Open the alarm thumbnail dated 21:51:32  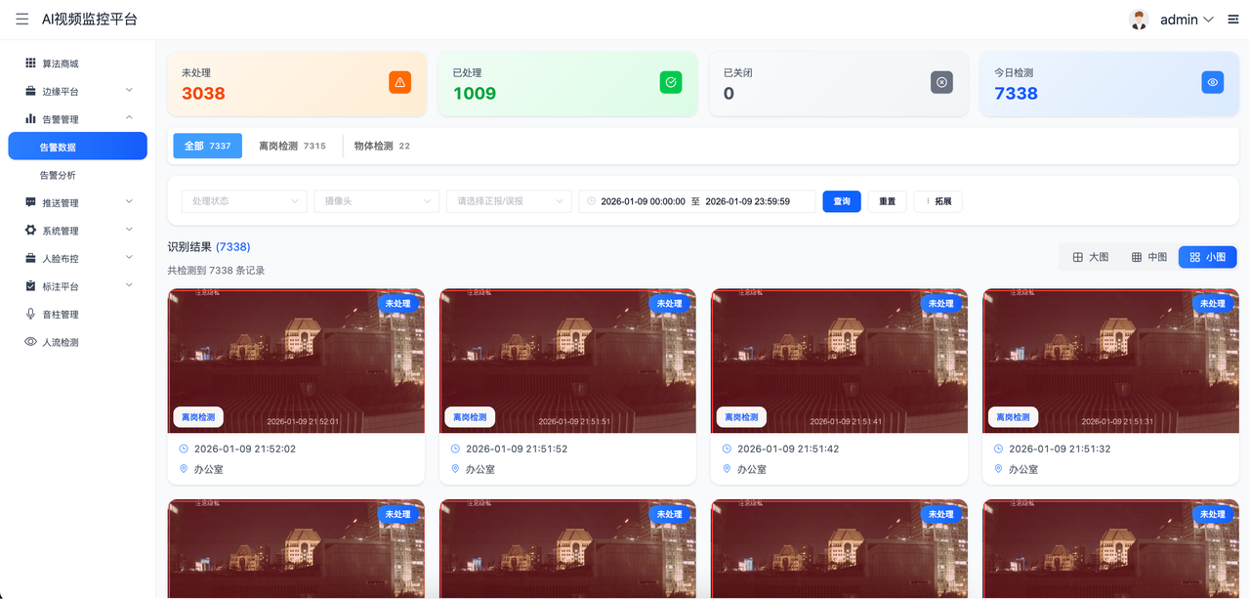(x=1110, y=361)
